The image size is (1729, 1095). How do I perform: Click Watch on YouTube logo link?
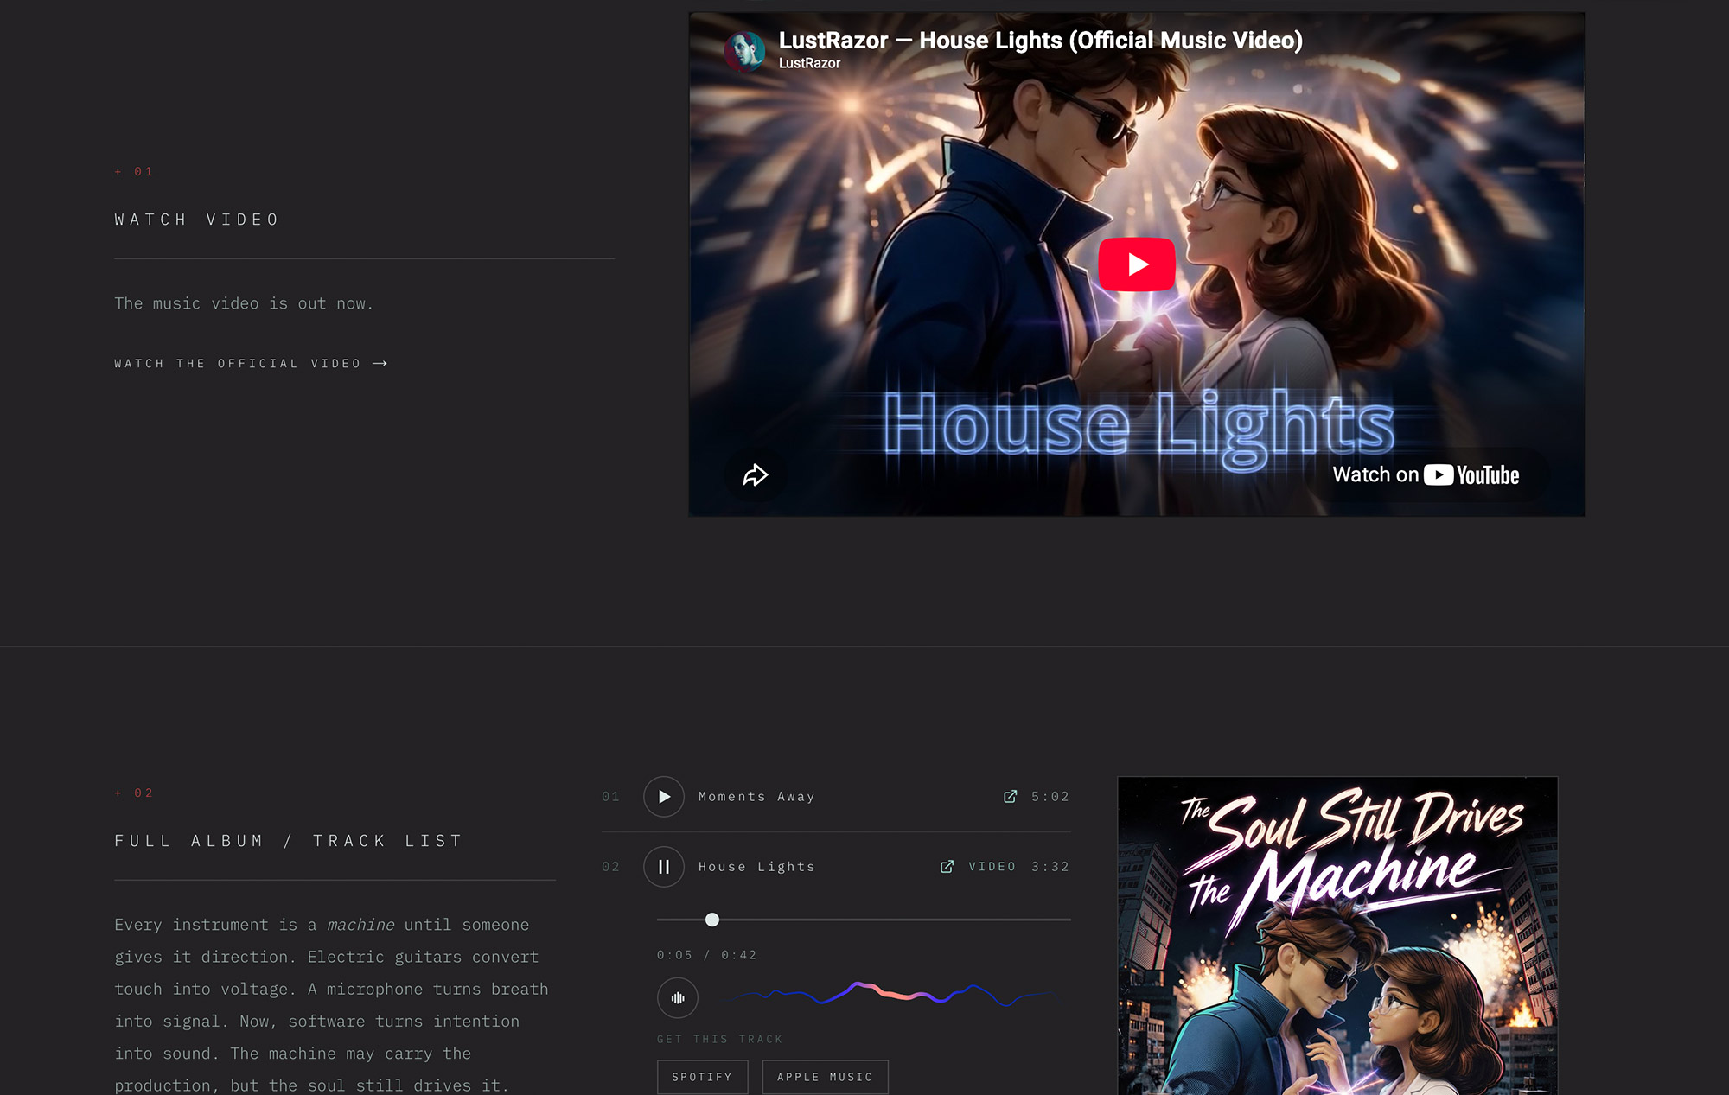1426,474
